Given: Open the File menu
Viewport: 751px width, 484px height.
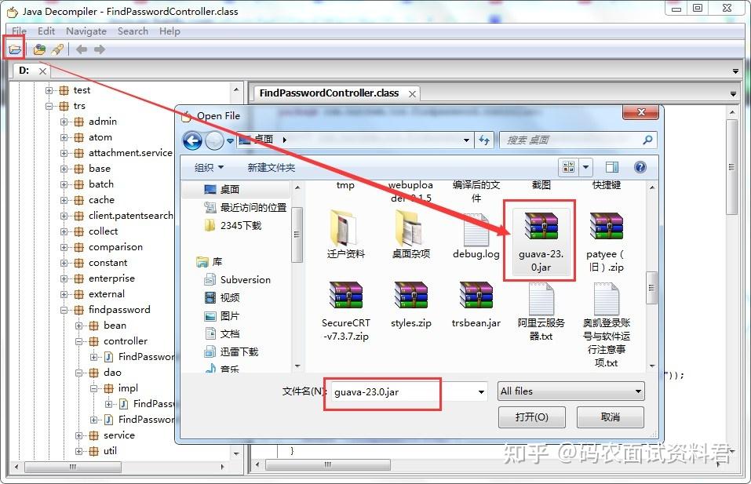Looking at the screenshot, I should (x=19, y=31).
